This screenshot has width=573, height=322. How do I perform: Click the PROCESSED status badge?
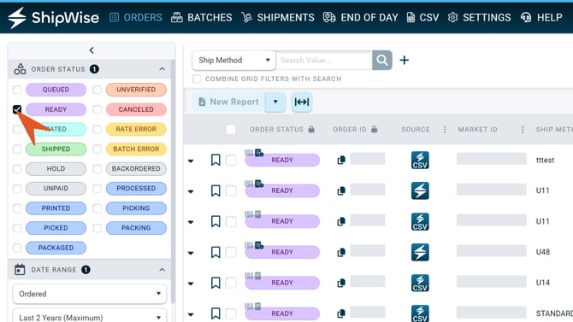point(136,189)
